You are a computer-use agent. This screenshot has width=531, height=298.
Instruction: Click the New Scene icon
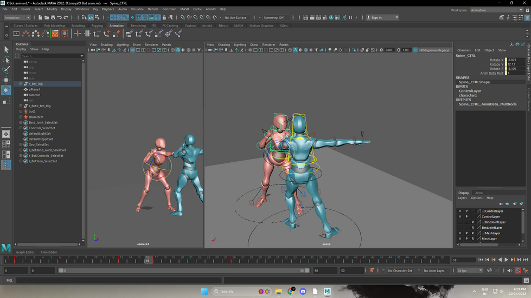pos(40,17)
